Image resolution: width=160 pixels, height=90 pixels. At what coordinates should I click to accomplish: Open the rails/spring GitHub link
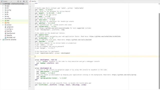[124, 75]
